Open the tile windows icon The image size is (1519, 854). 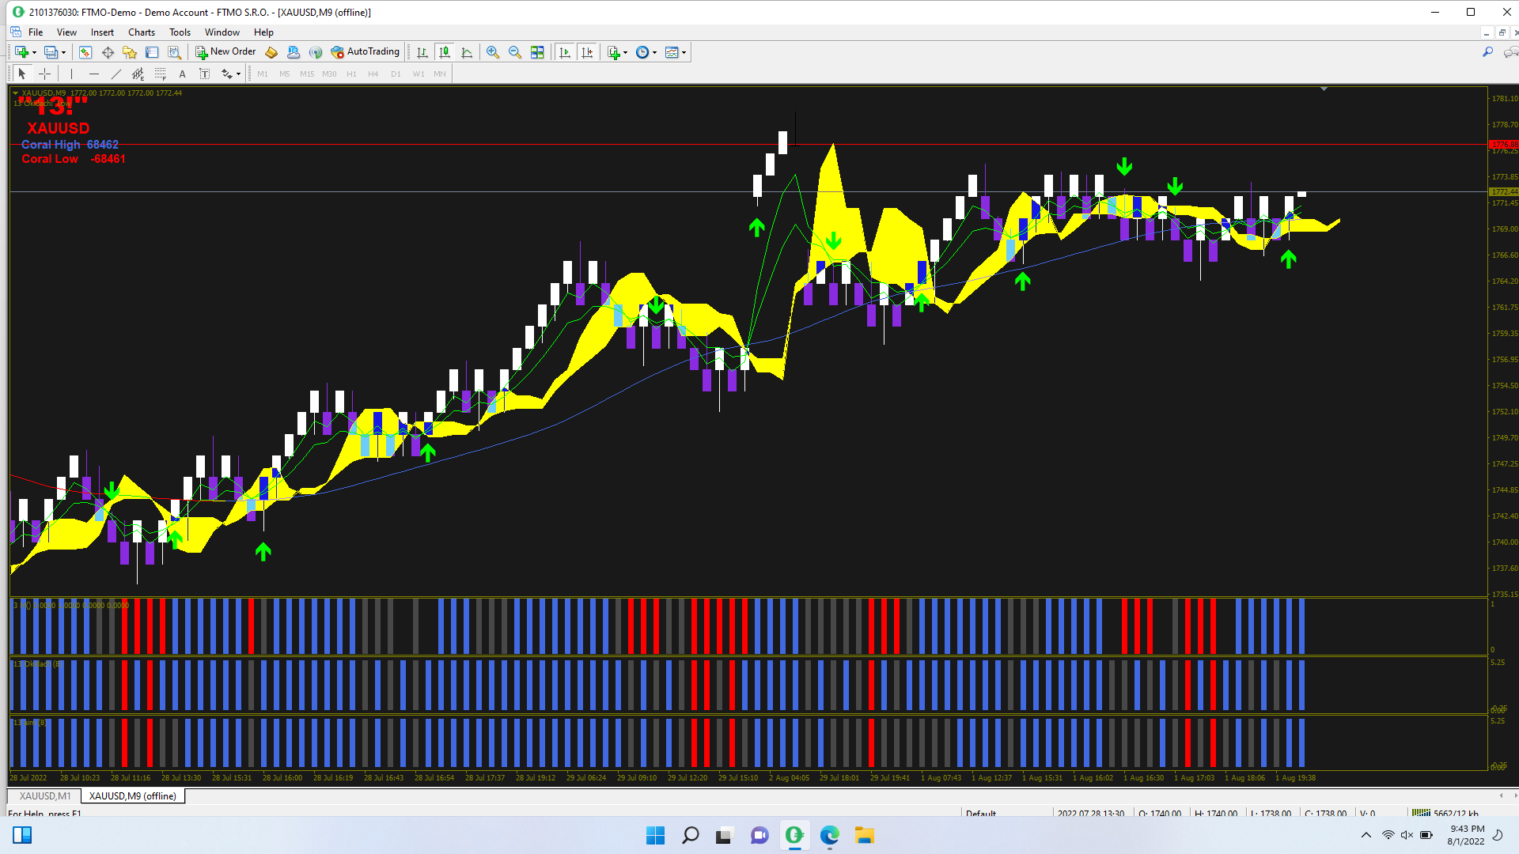pos(537,52)
